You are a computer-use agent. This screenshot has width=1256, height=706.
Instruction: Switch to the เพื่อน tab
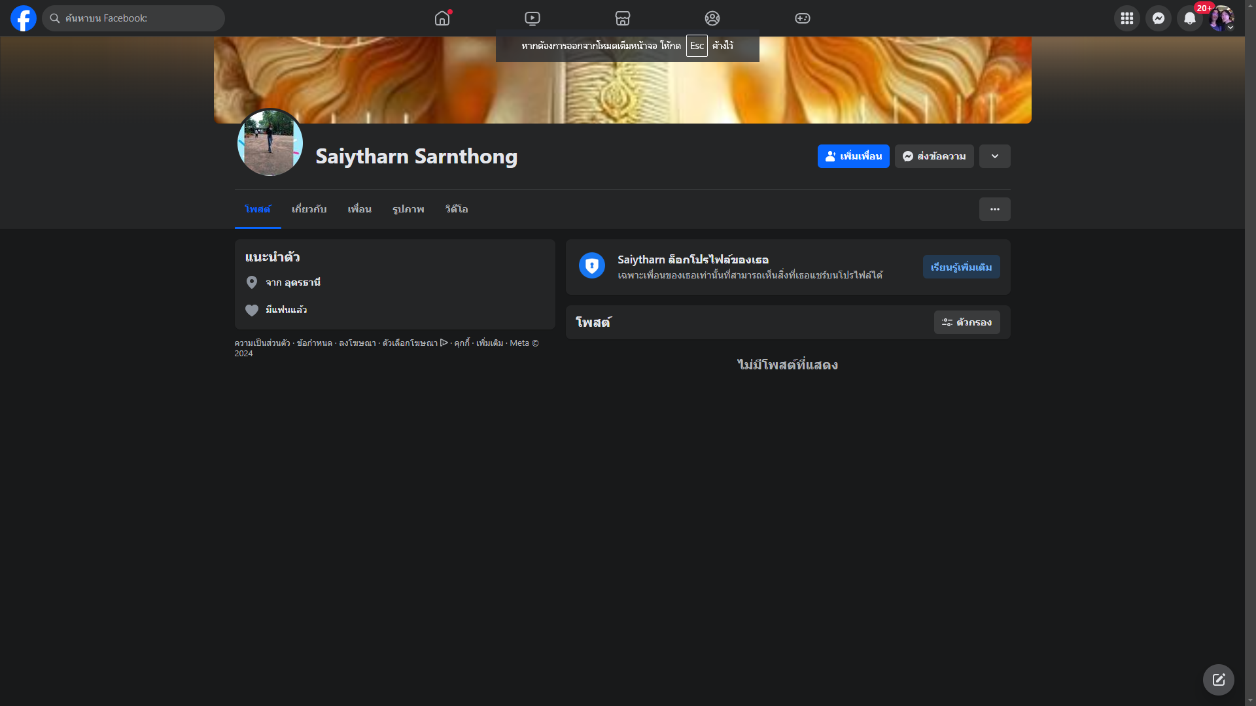359,209
